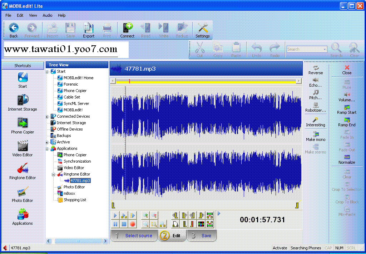Screen dimensions: 366x254
Task: Click the yellow waveform position scrollbar
Action: pos(206,81)
